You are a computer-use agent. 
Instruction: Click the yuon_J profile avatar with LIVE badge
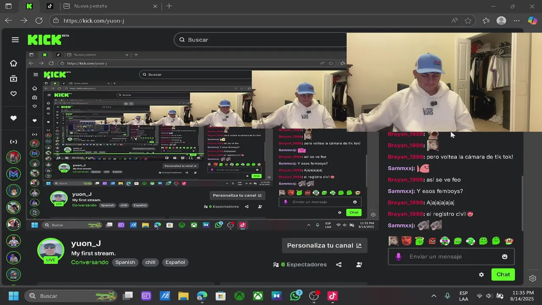click(51, 251)
